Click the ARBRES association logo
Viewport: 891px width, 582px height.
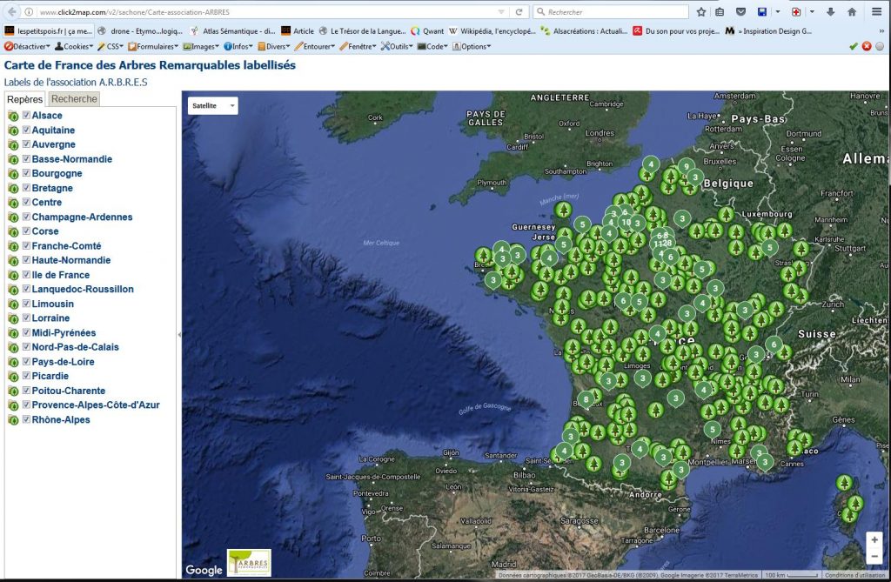pyautogui.click(x=249, y=562)
